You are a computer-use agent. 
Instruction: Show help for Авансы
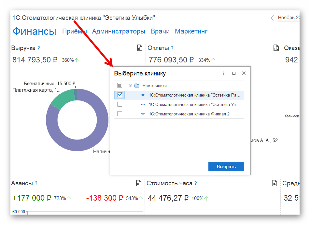(x=36, y=183)
